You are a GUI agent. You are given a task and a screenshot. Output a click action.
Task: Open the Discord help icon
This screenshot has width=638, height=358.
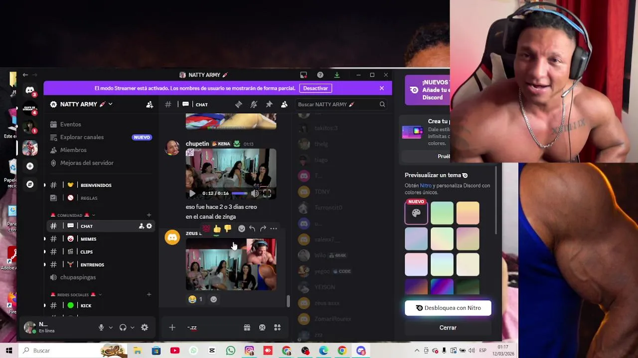click(320, 75)
